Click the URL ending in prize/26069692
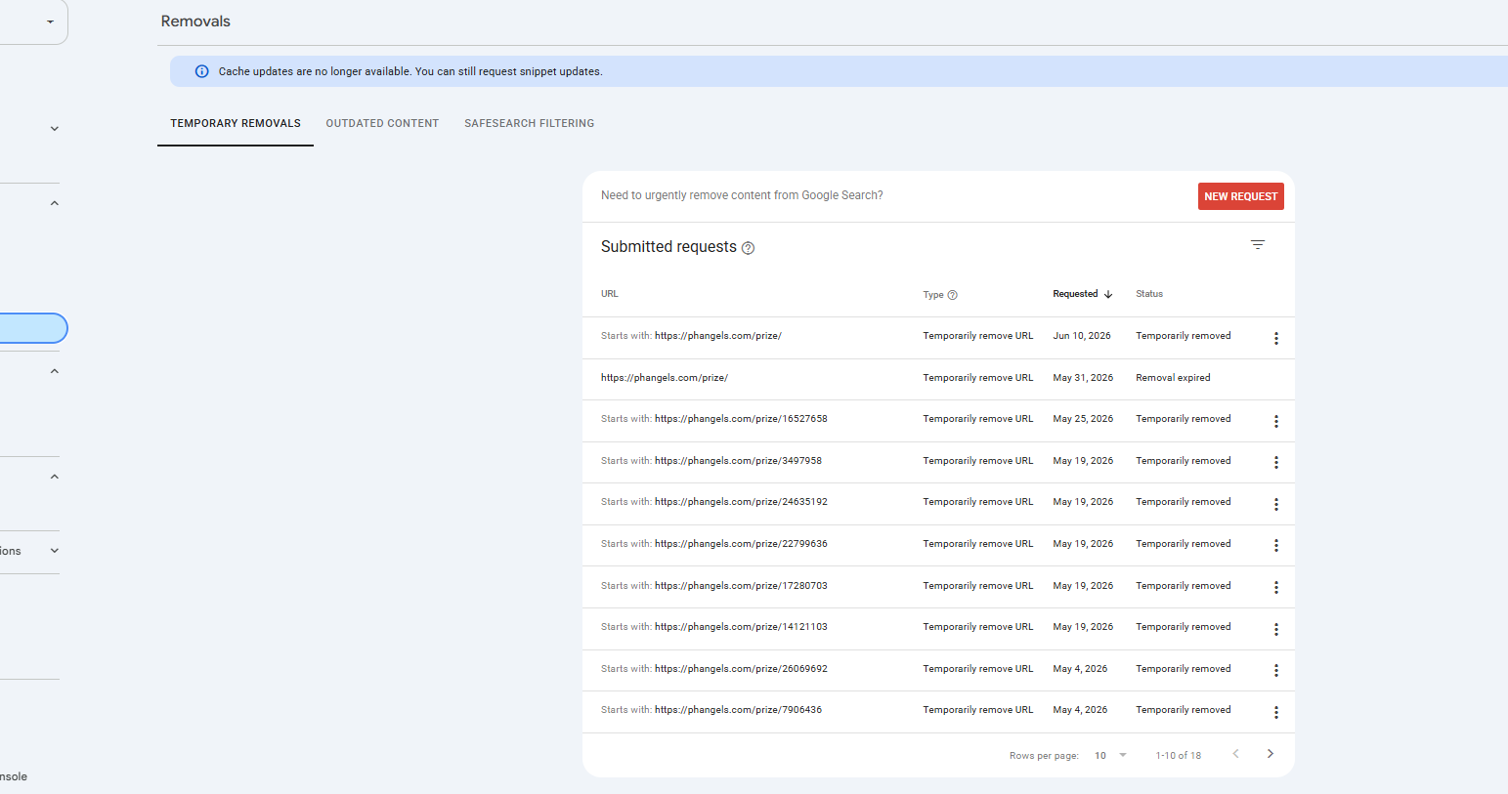 click(x=741, y=669)
